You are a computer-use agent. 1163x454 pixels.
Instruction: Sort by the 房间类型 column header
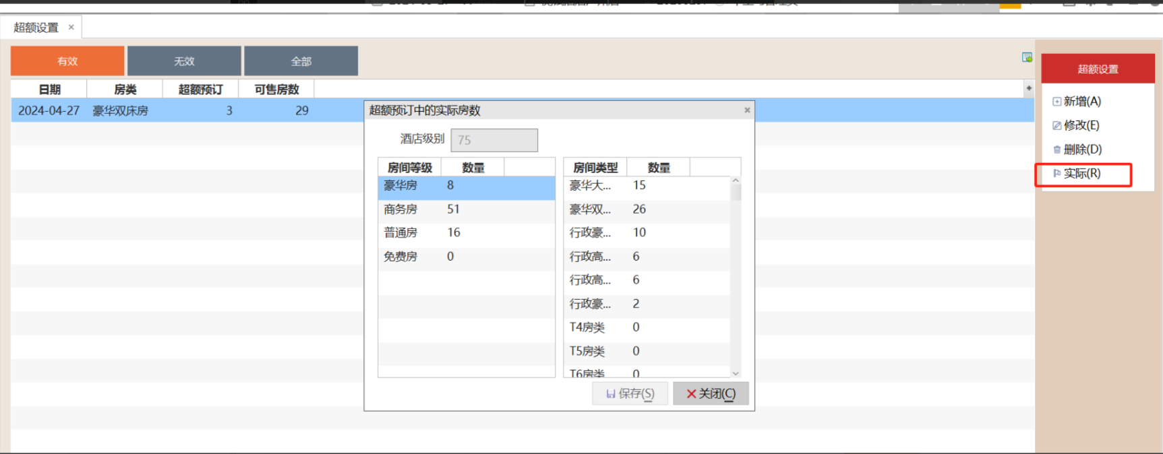[x=595, y=168]
